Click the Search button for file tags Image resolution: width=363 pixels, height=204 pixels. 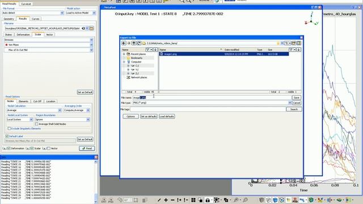pyautogui.click(x=294, y=109)
